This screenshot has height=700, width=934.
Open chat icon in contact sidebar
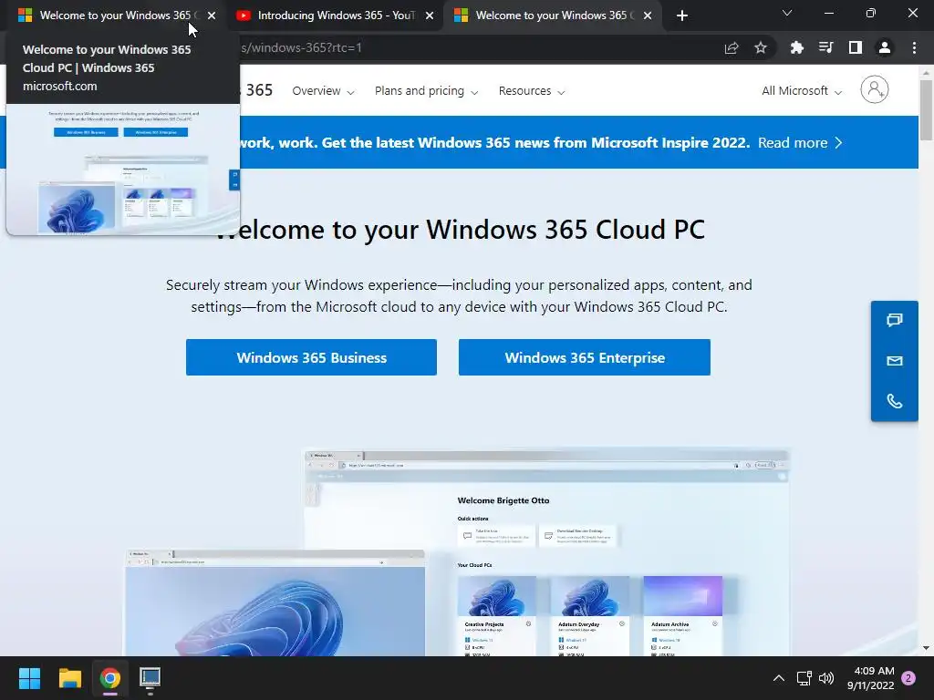[895, 320]
